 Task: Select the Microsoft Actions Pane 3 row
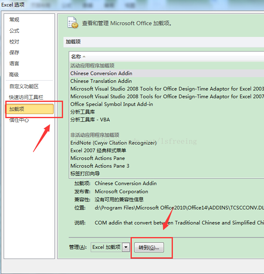(x=167, y=166)
